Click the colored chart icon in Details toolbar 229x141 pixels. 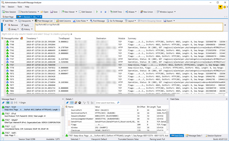tap(76, 103)
